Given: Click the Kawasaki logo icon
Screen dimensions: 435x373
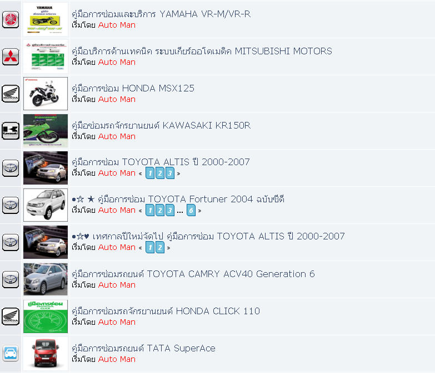Looking at the screenshot, I should (11, 131).
